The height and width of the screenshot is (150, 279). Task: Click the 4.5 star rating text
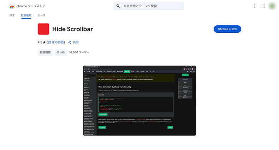[42, 42]
